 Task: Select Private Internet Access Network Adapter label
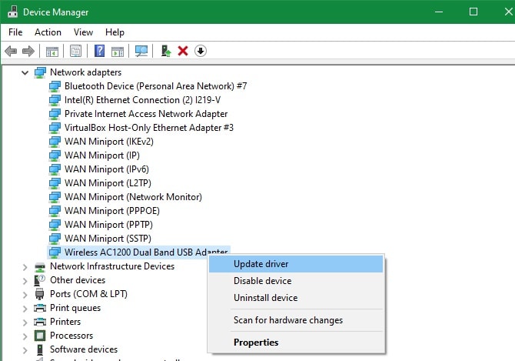146,114
